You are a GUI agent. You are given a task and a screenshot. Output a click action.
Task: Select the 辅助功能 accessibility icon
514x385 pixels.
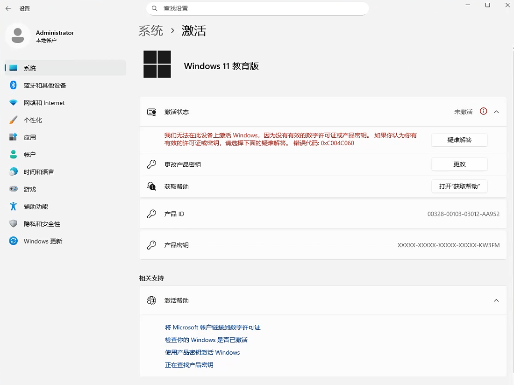pos(14,207)
